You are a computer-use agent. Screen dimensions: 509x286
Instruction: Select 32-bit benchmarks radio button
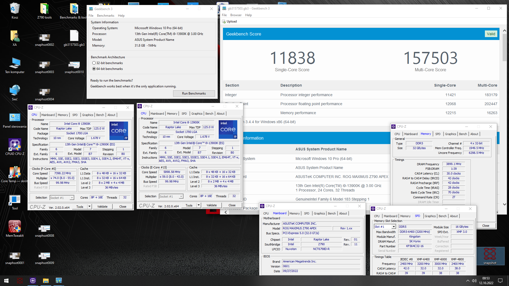click(x=94, y=63)
